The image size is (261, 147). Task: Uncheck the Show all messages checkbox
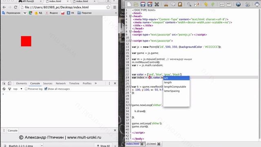point(46,89)
